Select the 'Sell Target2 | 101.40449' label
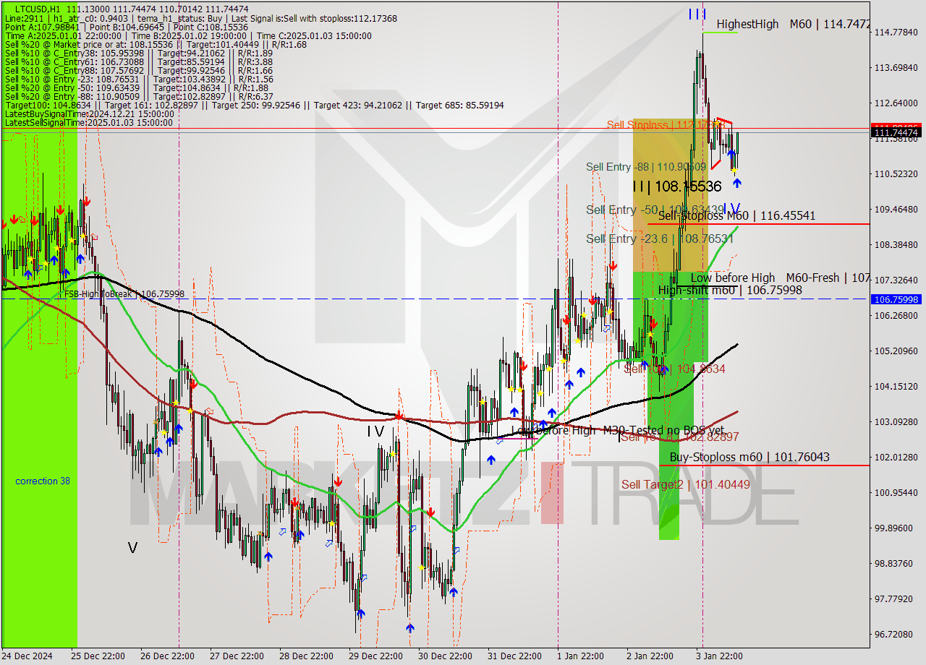The width and height of the screenshot is (926, 665). point(686,484)
